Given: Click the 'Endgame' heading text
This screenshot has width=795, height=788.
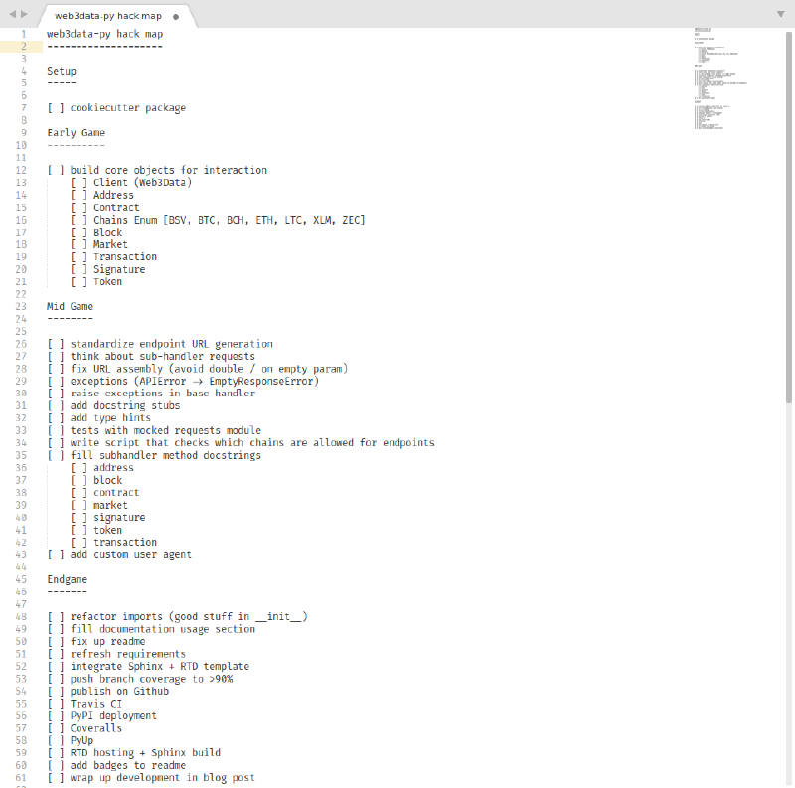Looking at the screenshot, I should click(67, 579).
